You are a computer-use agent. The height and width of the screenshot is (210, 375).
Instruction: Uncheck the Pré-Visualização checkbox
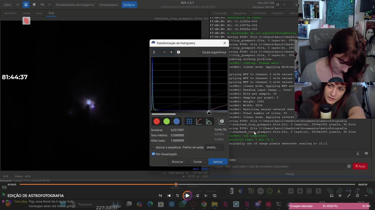coord(153,154)
